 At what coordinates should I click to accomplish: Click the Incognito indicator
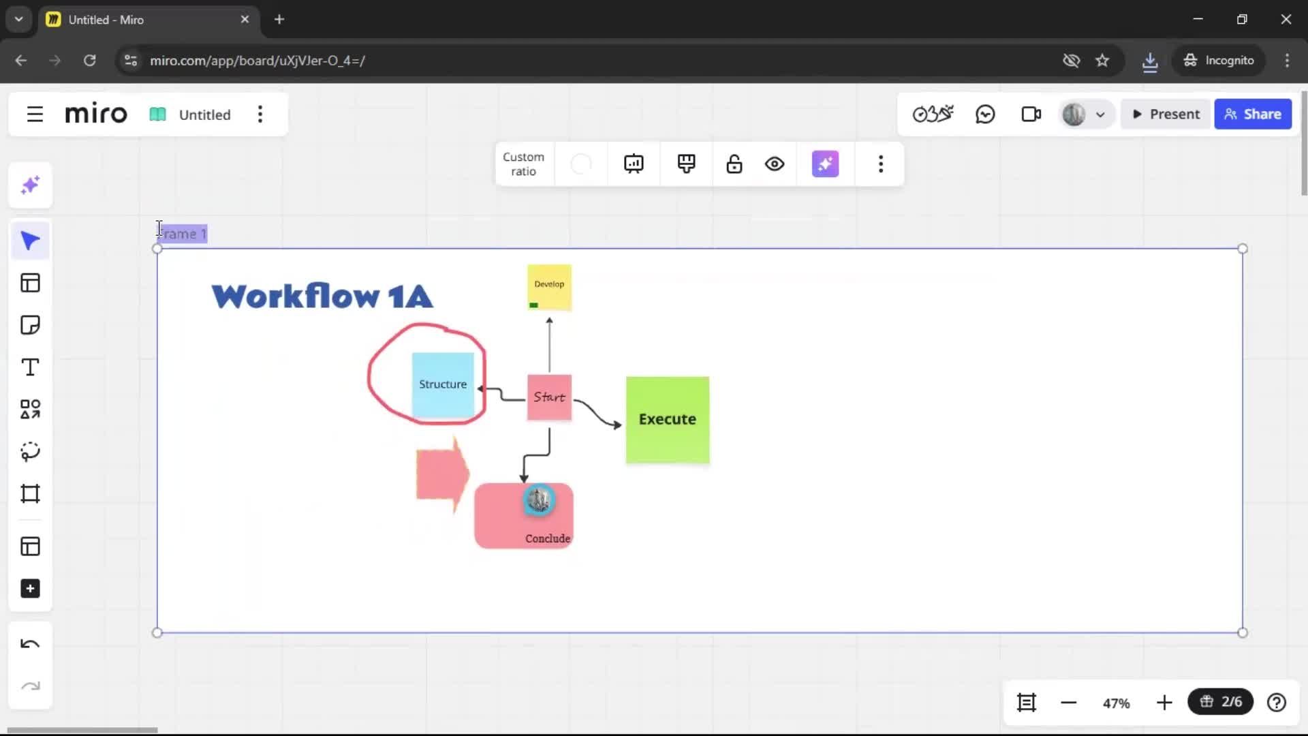1219,60
